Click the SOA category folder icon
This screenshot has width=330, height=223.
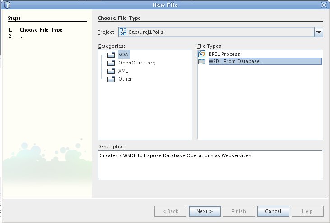pos(111,55)
